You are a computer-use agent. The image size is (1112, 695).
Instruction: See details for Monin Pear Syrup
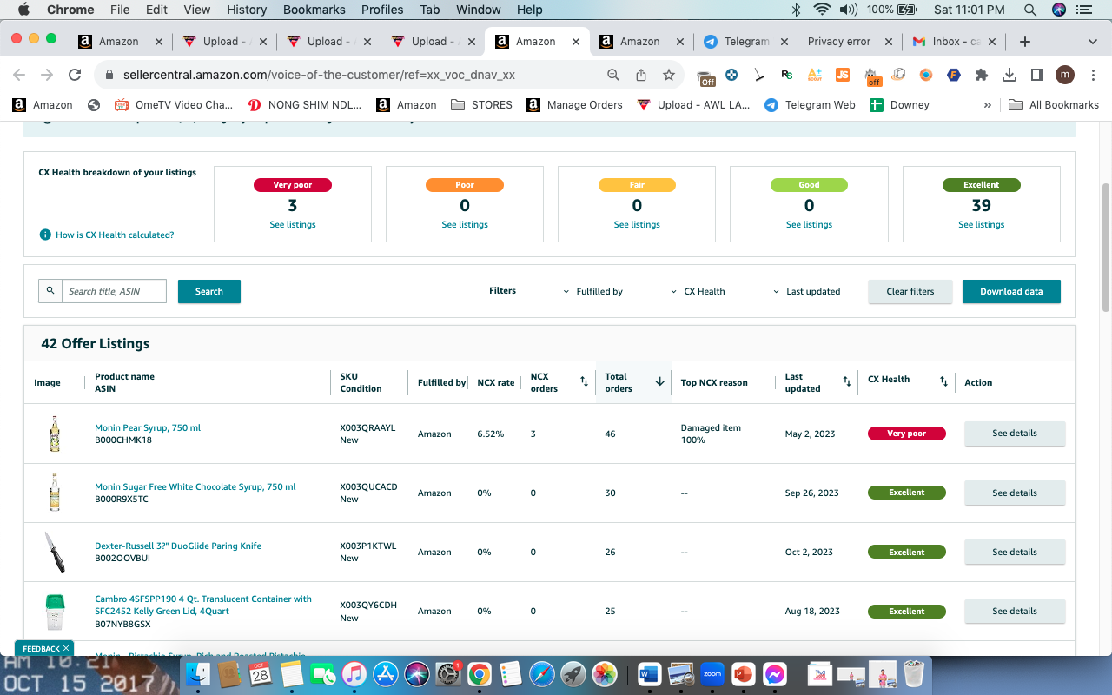pos(1015,434)
